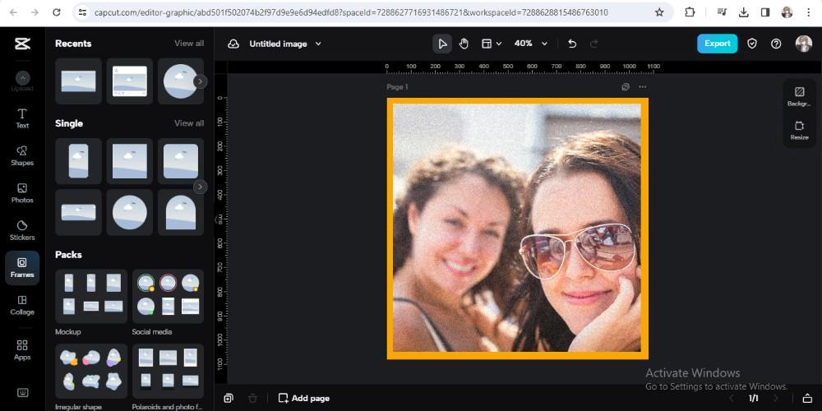This screenshot has width=822, height=411.
Task: Redo the last action
Action: pos(594,44)
